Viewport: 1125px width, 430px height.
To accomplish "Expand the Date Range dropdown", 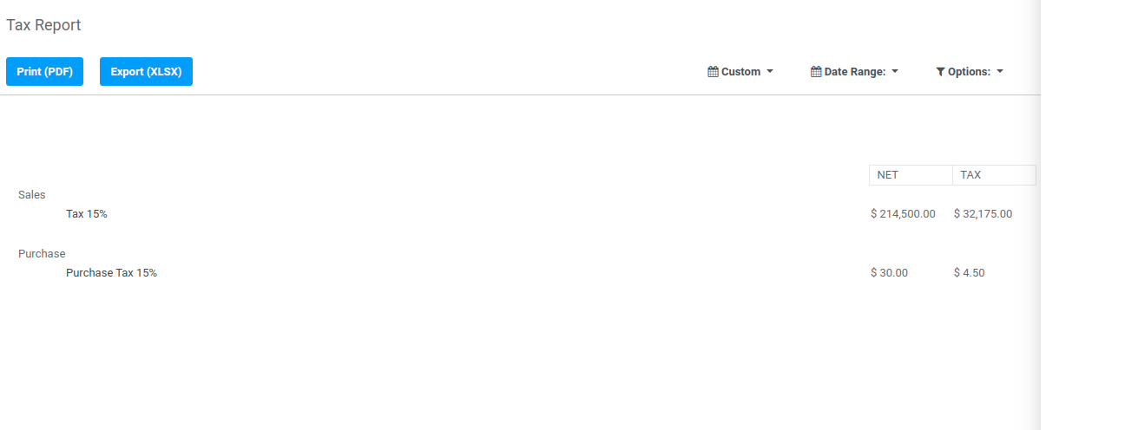I will pyautogui.click(x=854, y=72).
